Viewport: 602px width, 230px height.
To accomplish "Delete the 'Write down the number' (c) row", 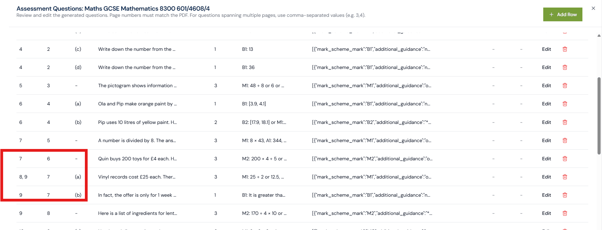I will tap(565, 49).
